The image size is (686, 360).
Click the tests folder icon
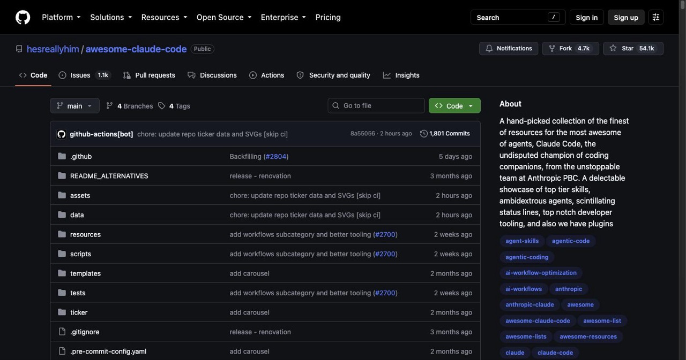pos(62,293)
